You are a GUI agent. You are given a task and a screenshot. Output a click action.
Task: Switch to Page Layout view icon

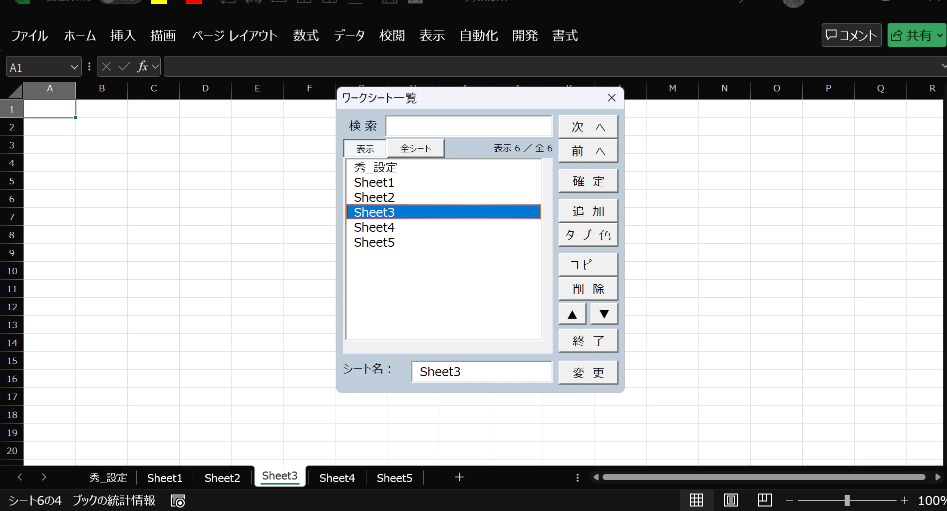[x=730, y=500]
